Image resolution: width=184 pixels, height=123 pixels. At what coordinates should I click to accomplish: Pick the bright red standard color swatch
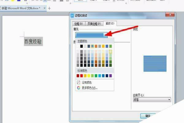pos(82,76)
